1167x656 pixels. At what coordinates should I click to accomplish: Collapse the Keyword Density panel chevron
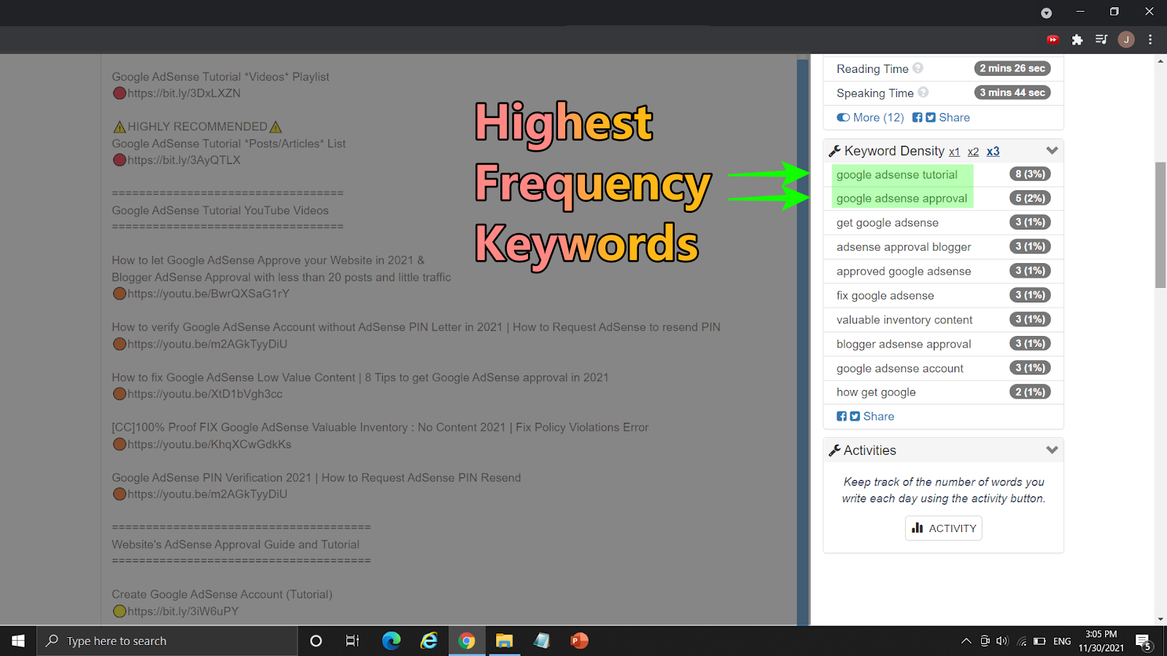point(1052,151)
